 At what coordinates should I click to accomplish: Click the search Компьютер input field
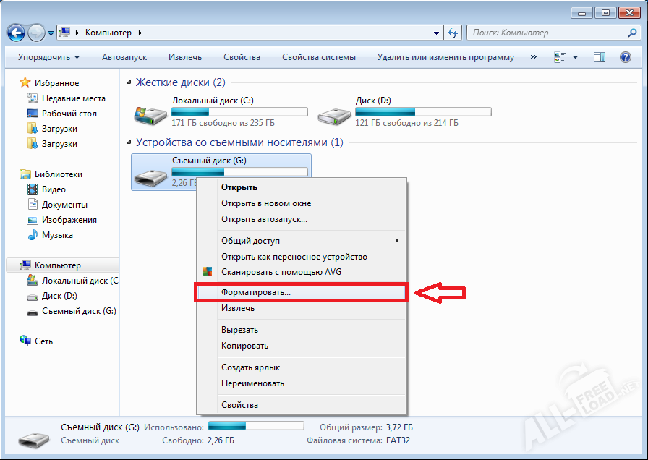pos(547,33)
